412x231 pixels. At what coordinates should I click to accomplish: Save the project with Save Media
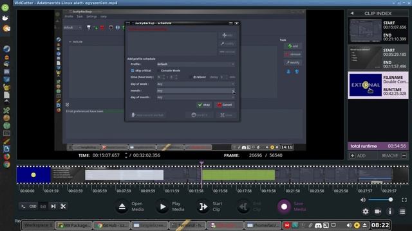click(284, 207)
